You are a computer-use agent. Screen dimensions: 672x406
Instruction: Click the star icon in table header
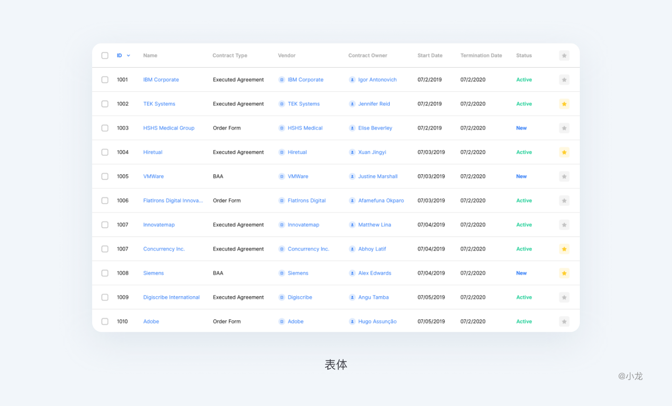[564, 56]
